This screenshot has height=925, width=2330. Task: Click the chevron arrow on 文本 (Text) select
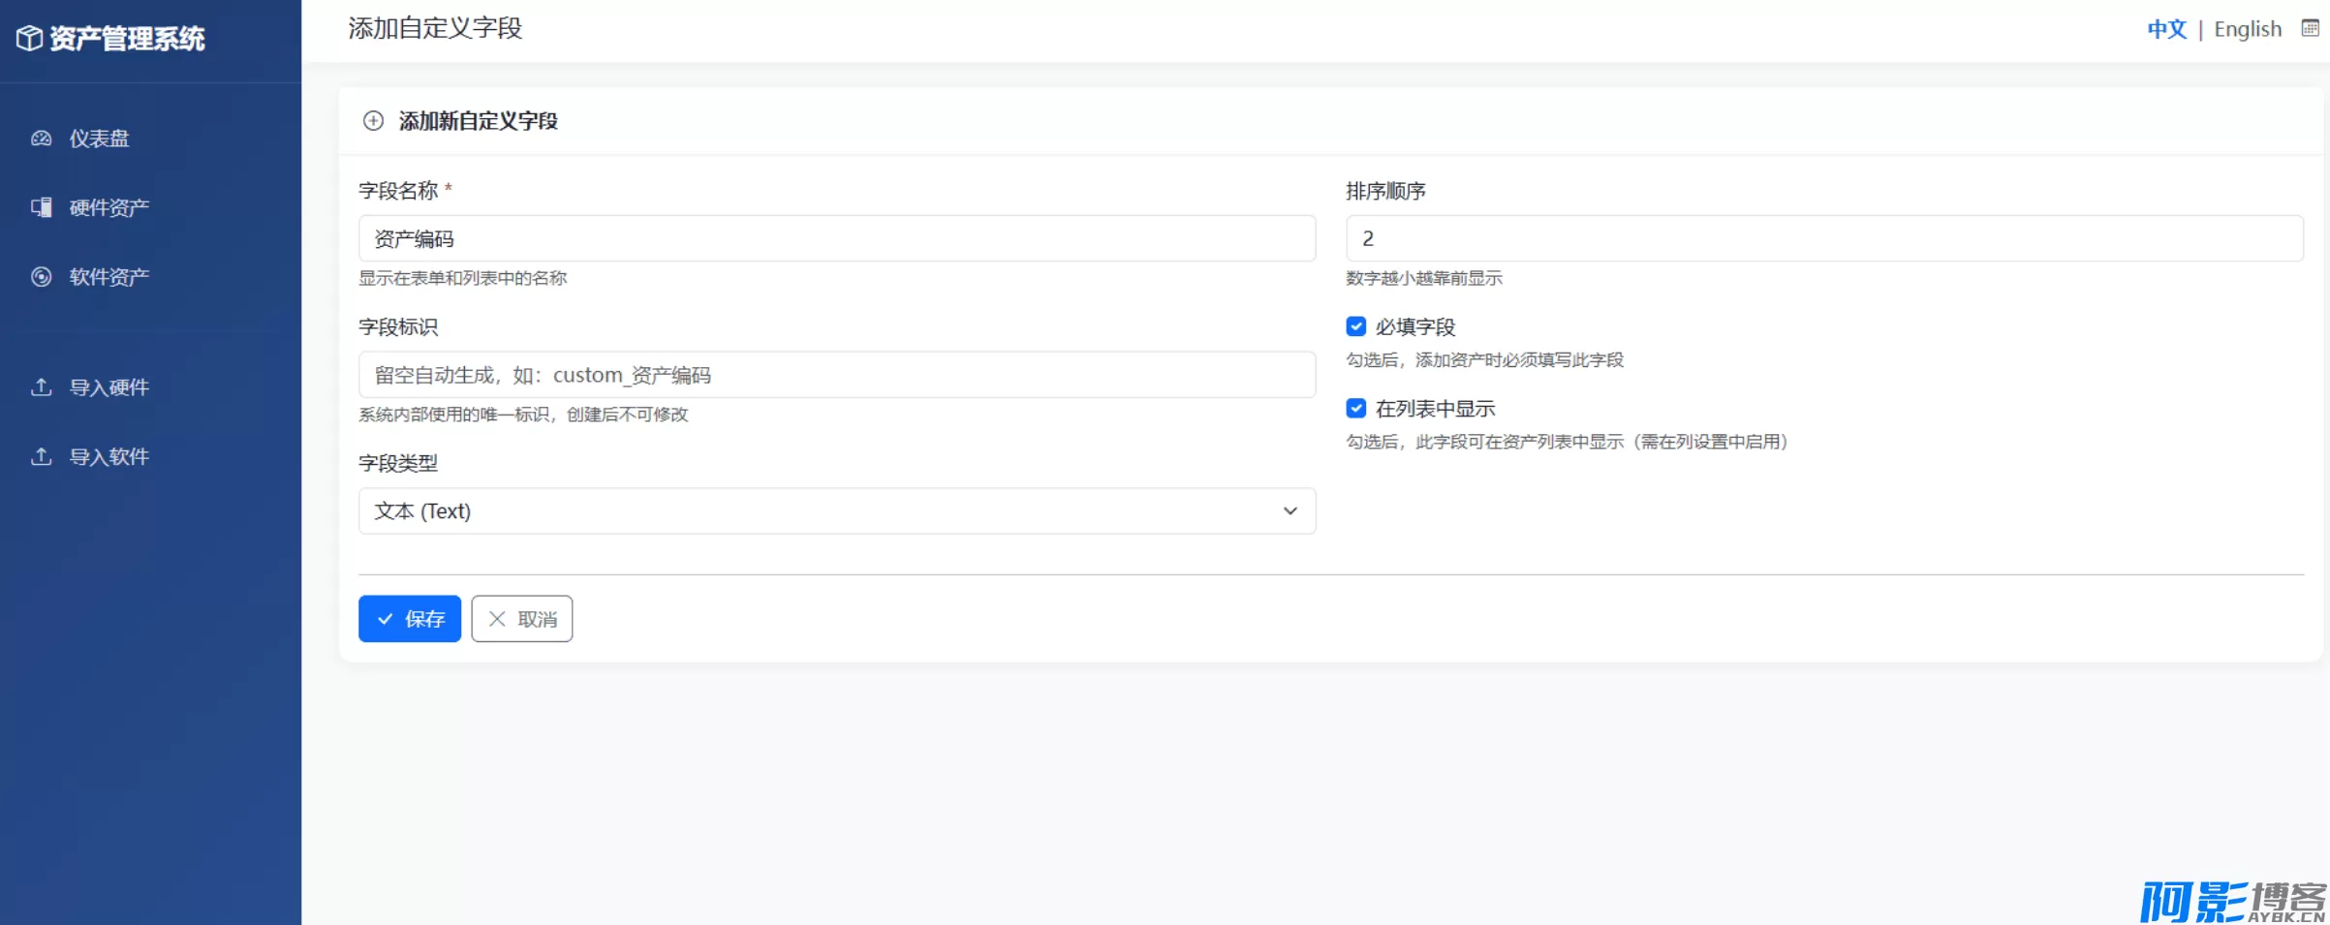pyautogui.click(x=1289, y=510)
